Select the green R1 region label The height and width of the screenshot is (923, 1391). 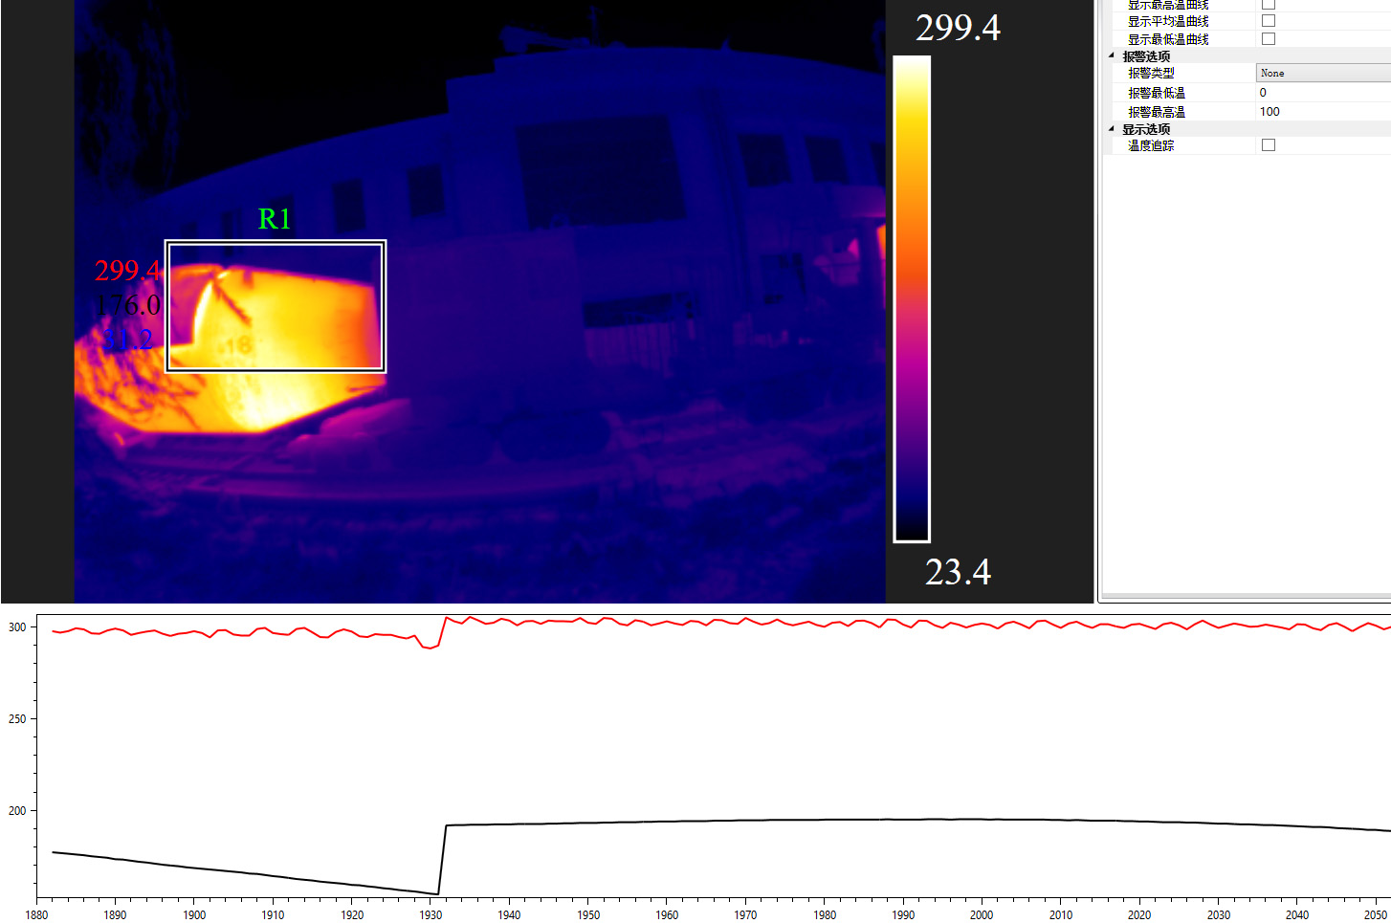pos(275,219)
